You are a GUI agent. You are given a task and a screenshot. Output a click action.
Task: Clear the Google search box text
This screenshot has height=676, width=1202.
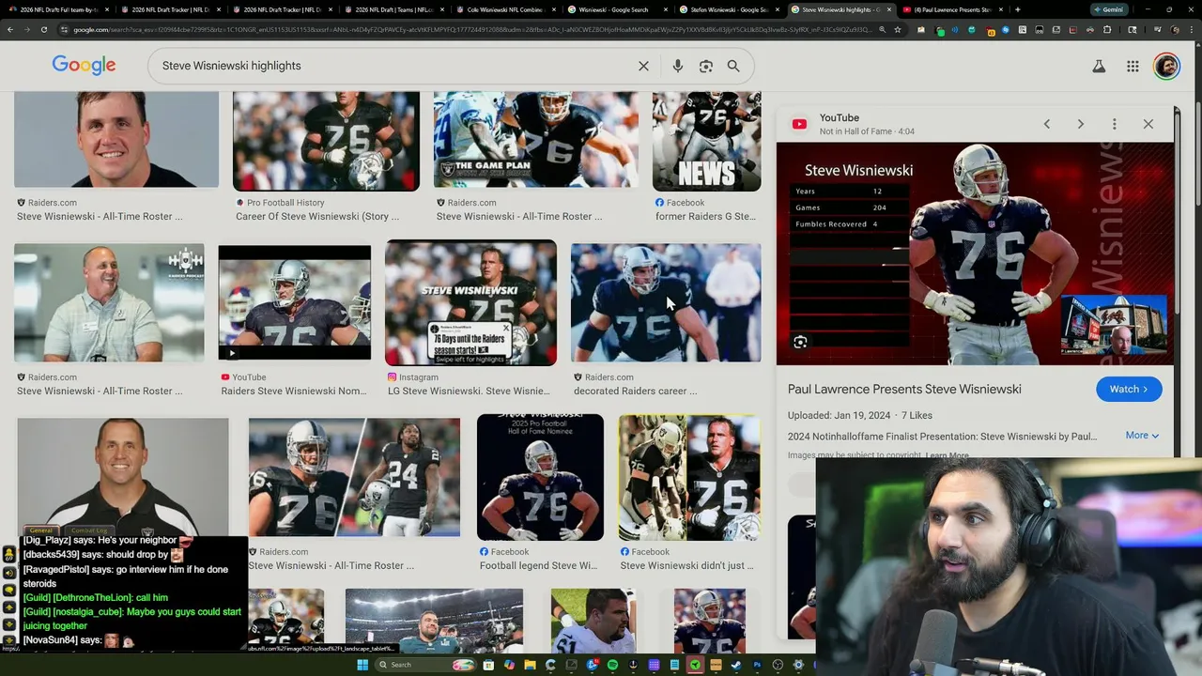(643, 66)
